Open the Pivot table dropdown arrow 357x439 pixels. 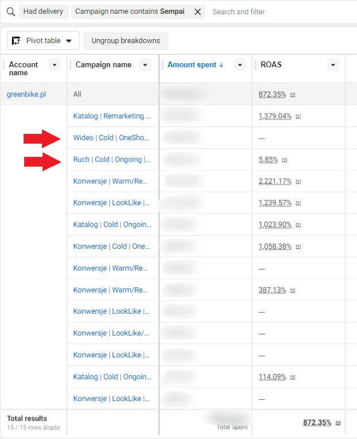click(x=68, y=41)
